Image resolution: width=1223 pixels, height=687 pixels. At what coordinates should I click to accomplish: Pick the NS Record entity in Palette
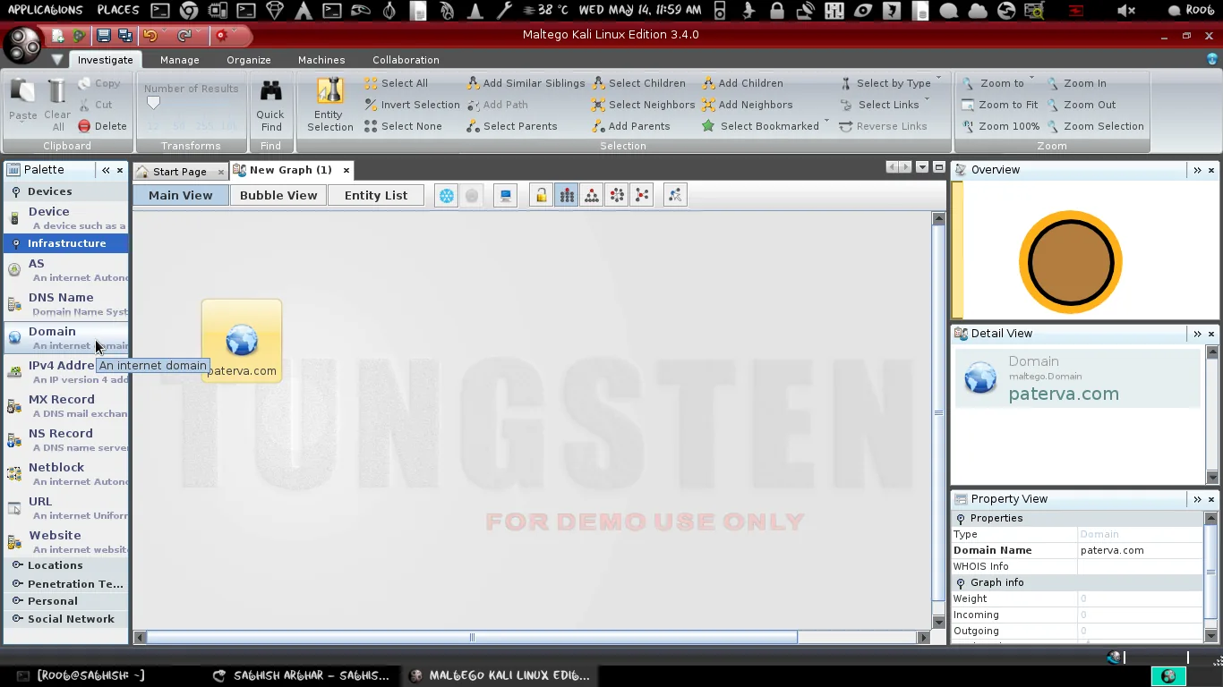coord(65,439)
